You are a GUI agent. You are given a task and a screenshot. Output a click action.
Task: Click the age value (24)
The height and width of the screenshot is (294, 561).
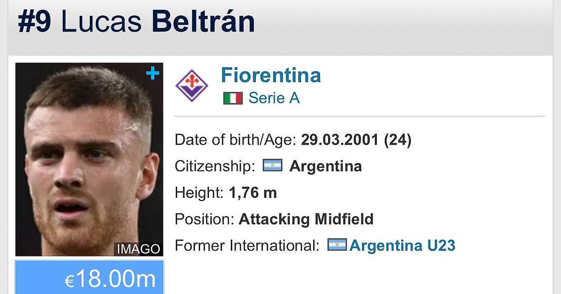point(397,140)
